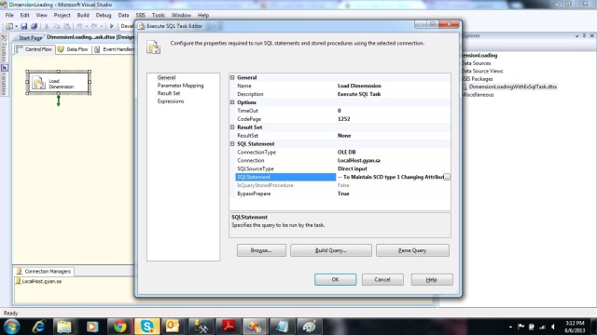The width and height of the screenshot is (597, 335).
Task: Select Result Set page in left list
Action: [x=169, y=93]
